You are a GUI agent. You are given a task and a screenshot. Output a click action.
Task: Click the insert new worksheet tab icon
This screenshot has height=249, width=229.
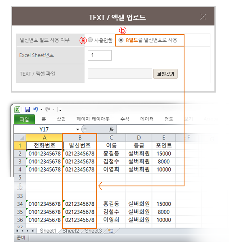(111, 231)
